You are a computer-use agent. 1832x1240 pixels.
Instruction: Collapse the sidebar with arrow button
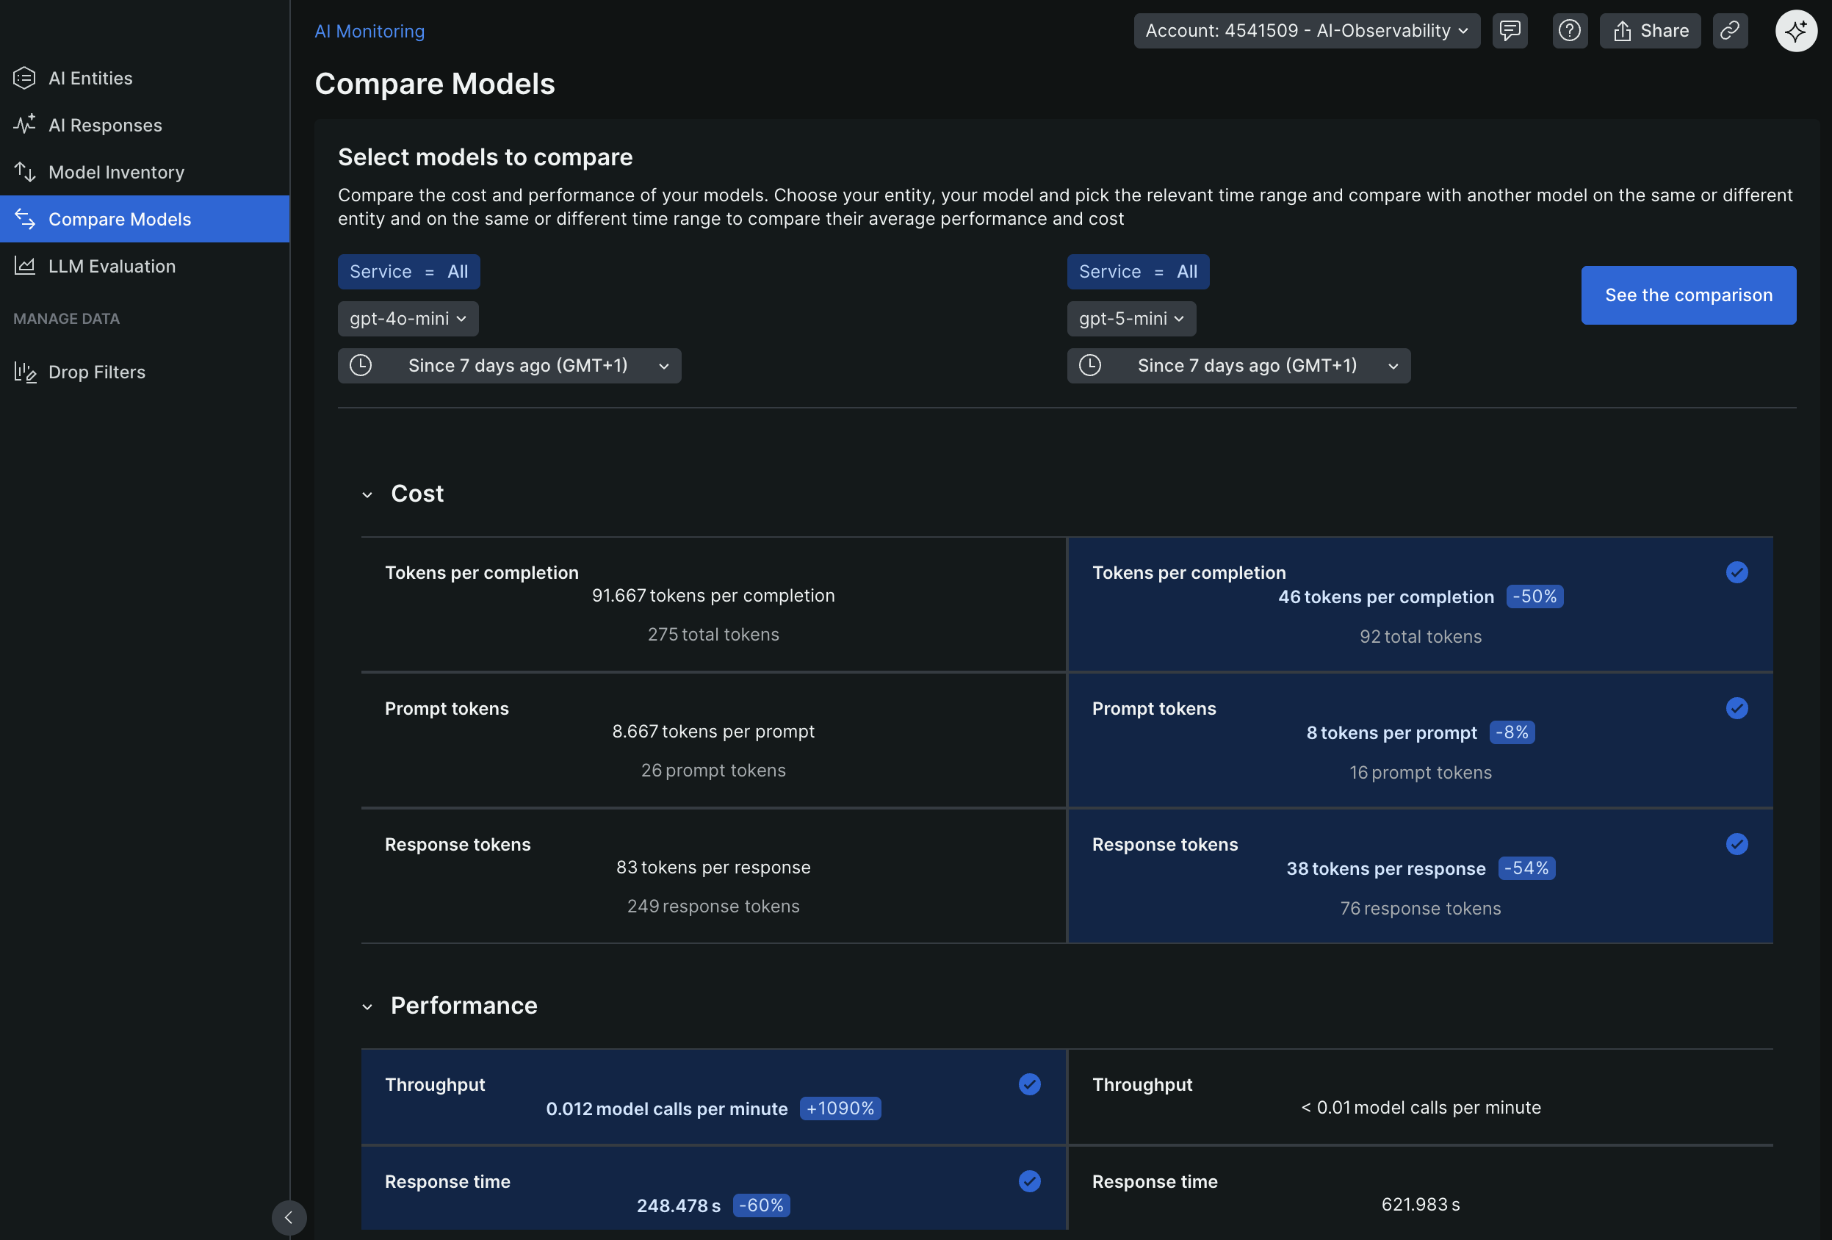[289, 1217]
